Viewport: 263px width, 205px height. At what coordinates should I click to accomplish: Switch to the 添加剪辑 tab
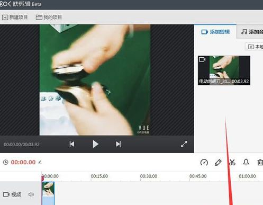click(x=215, y=32)
